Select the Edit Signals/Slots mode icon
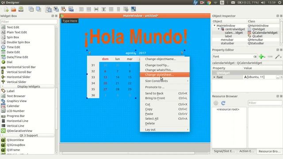 tap(56, 9)
